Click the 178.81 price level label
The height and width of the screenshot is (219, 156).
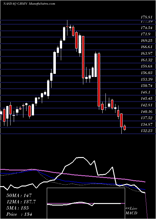click(x=146, y=17)
